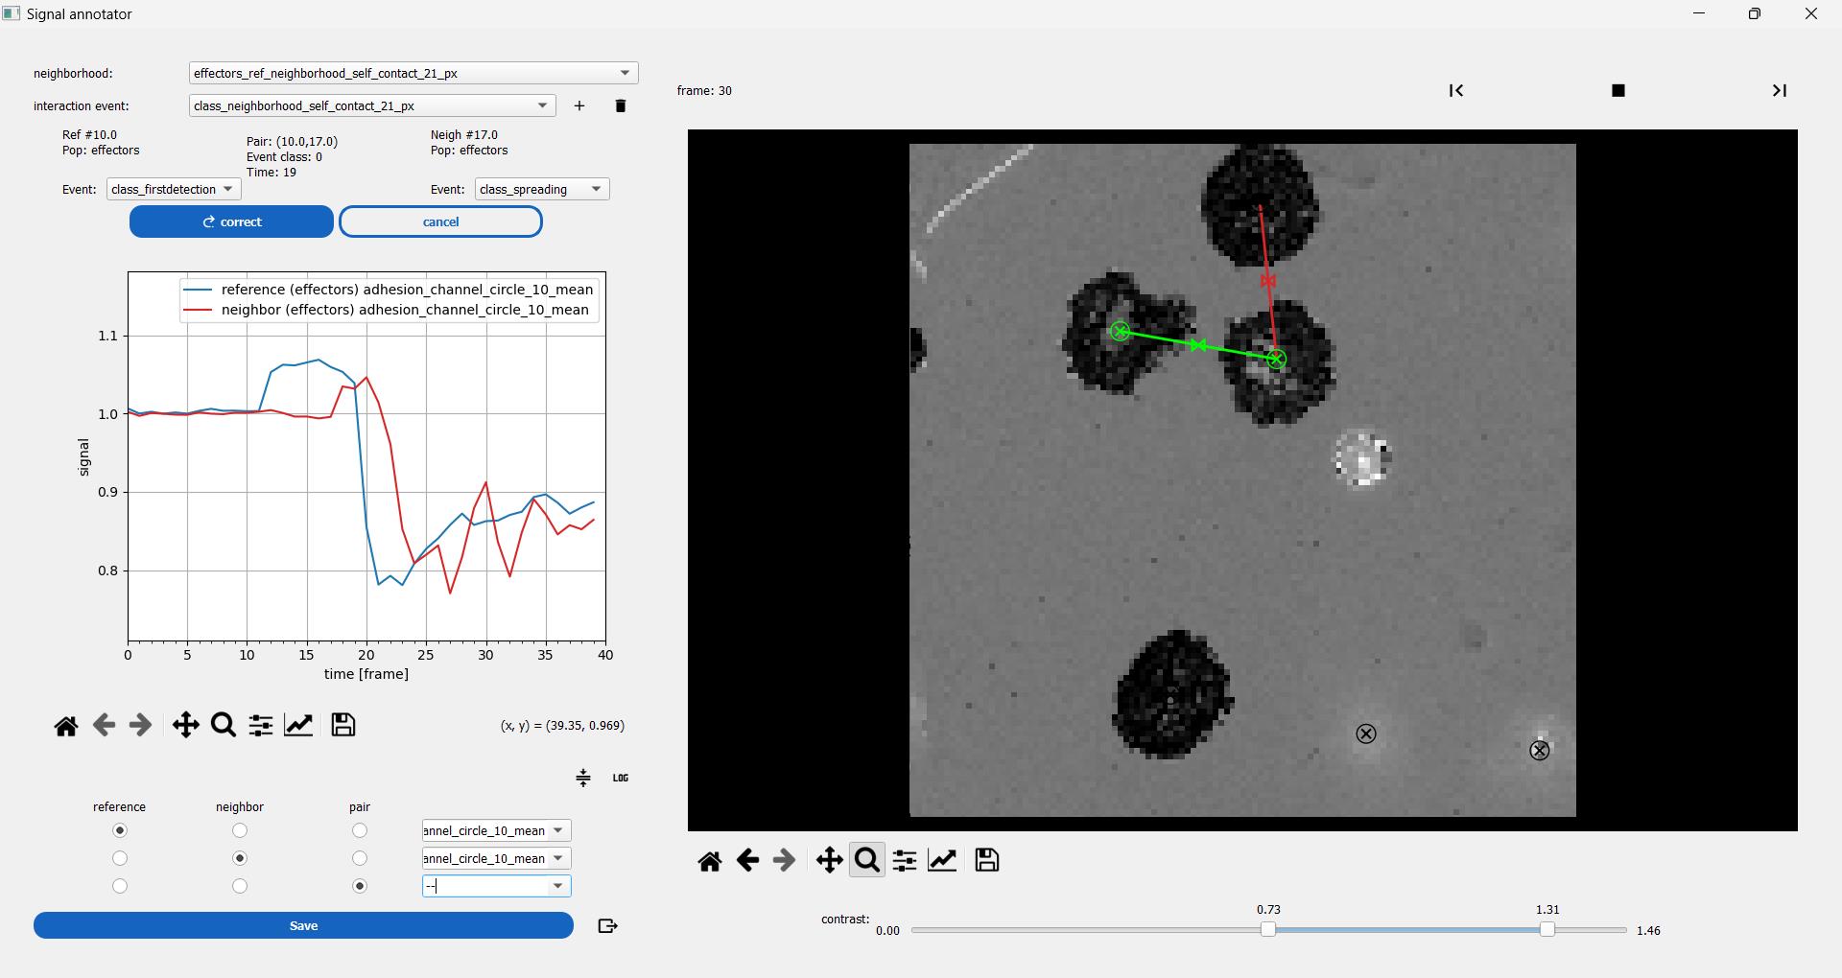
Task: Jump to last frame of the movie
Action: [x=1780, y=90]
